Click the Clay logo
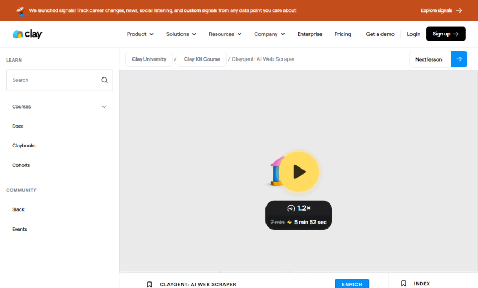The image size is (478, 288). coord(27,34)
